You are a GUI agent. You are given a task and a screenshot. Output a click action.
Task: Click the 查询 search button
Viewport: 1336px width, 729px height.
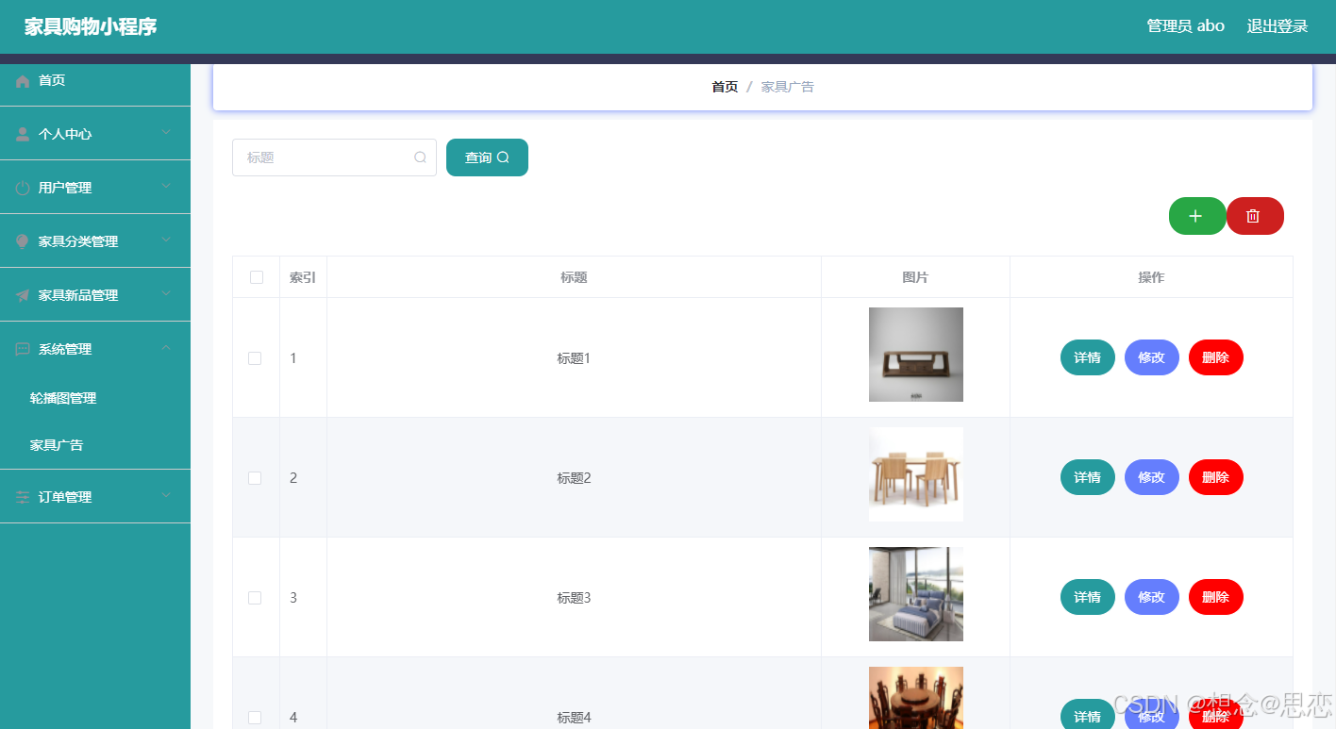pyautogui.click(x=487, y=157)
